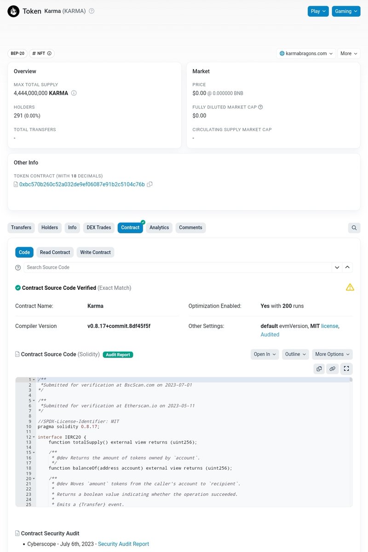The height and width of the screenshot is (552, 368).
Task: Click the price value $0.00 @ 0.000000 BNB
Action: coord(218,93)
